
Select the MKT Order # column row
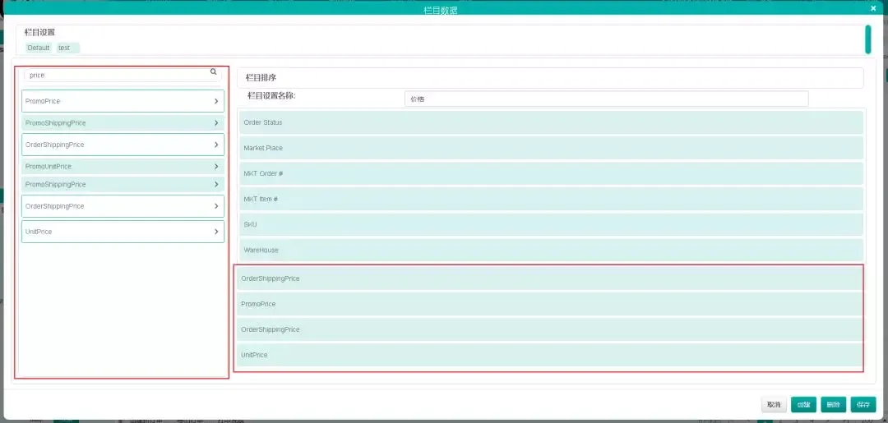click(x=551, y=173)
